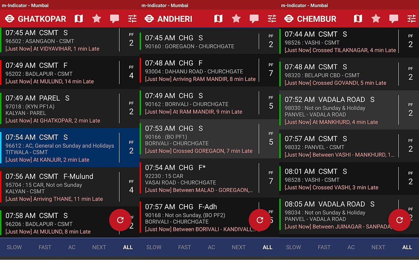Select the SLOW tab in Andheri panel
Image resolution: width=419 pixels, height=260 pixels.
coord(154,247)
